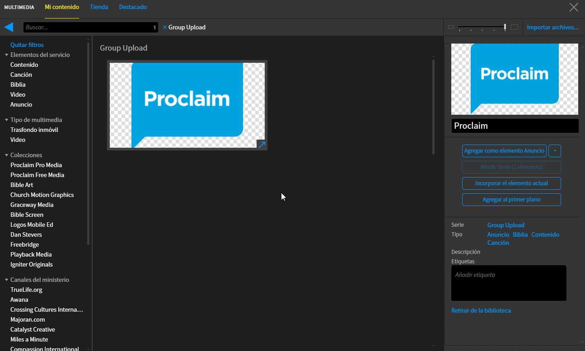585x351 pixels.
Task: Focus the Buscar search field
Action: pos(91,27)
